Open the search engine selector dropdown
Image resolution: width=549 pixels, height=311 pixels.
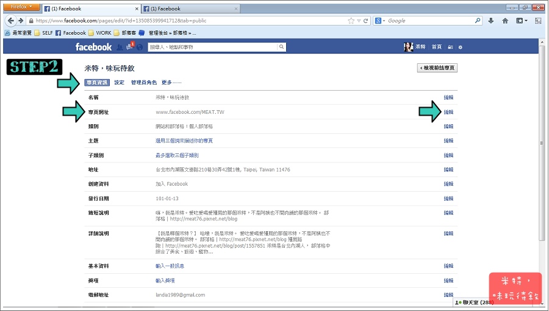point(380,21)
